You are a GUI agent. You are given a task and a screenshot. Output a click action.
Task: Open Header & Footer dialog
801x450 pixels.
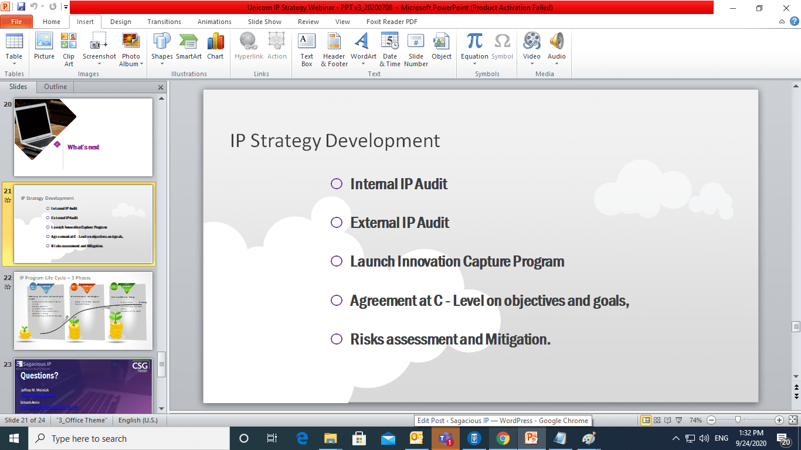pyautogui.click(x=334, y=50)
